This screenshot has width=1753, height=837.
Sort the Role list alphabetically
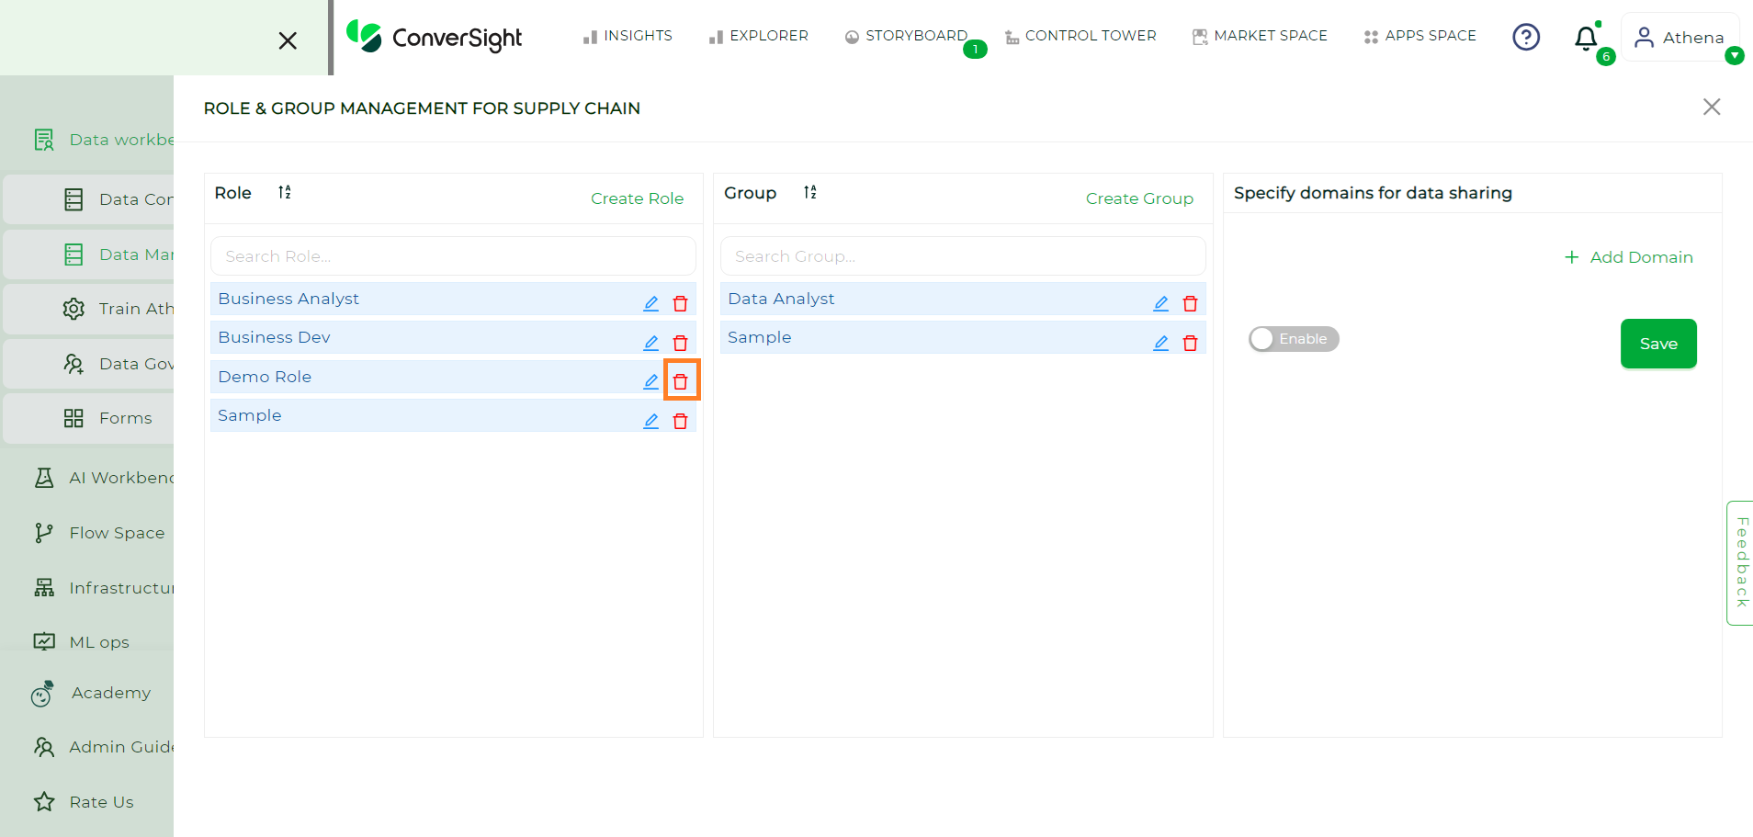point(285,192)
